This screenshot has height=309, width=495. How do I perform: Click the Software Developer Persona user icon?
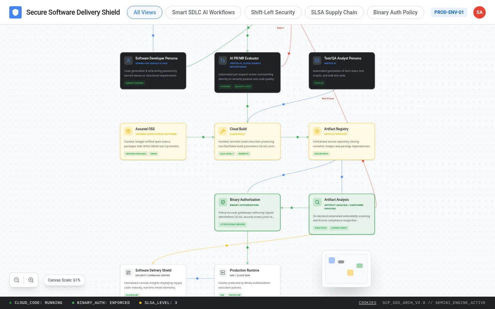[128, 61]
